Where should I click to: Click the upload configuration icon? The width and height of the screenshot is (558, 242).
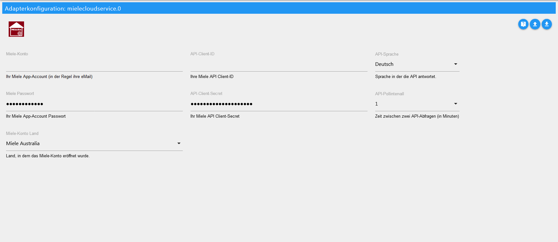[x=535, y=24]
